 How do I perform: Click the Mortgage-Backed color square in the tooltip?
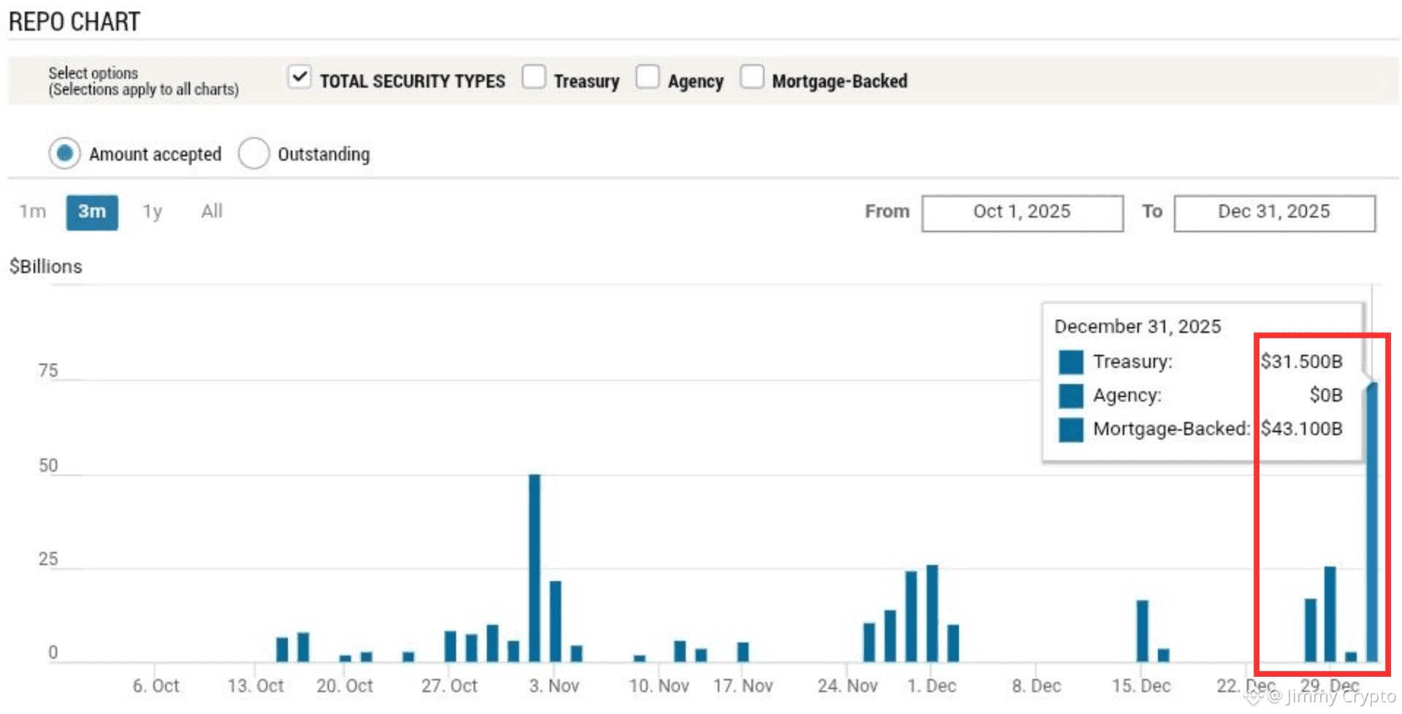(1071, 429)
